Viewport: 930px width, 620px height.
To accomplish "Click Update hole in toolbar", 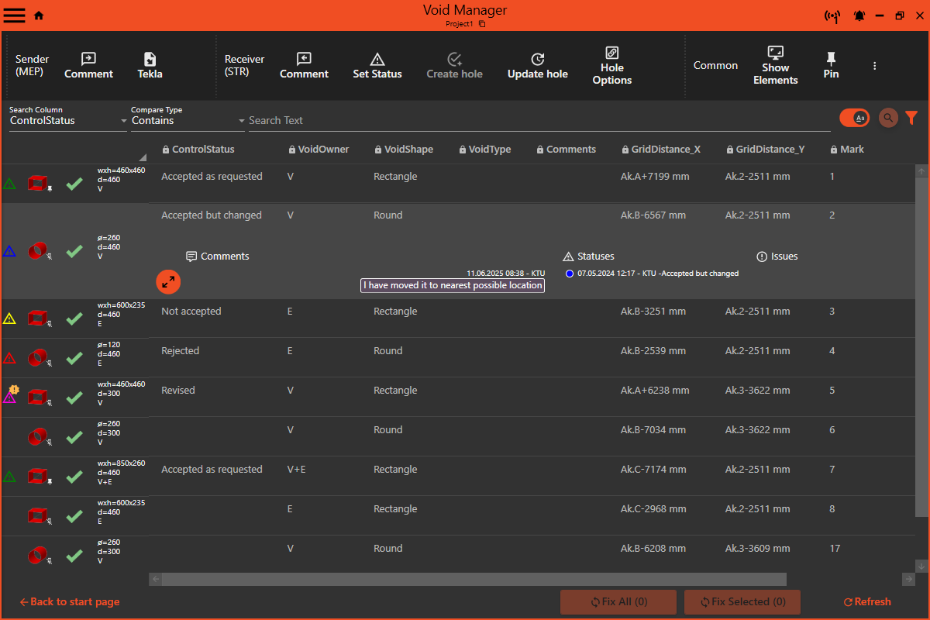I will click(537, 66).
